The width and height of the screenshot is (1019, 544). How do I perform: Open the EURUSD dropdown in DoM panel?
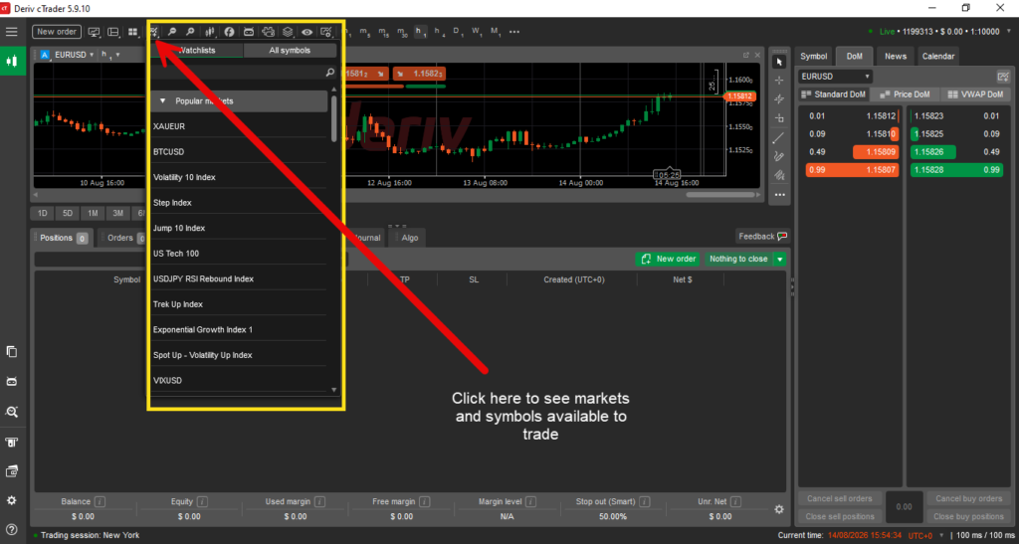tap(835, 76)
